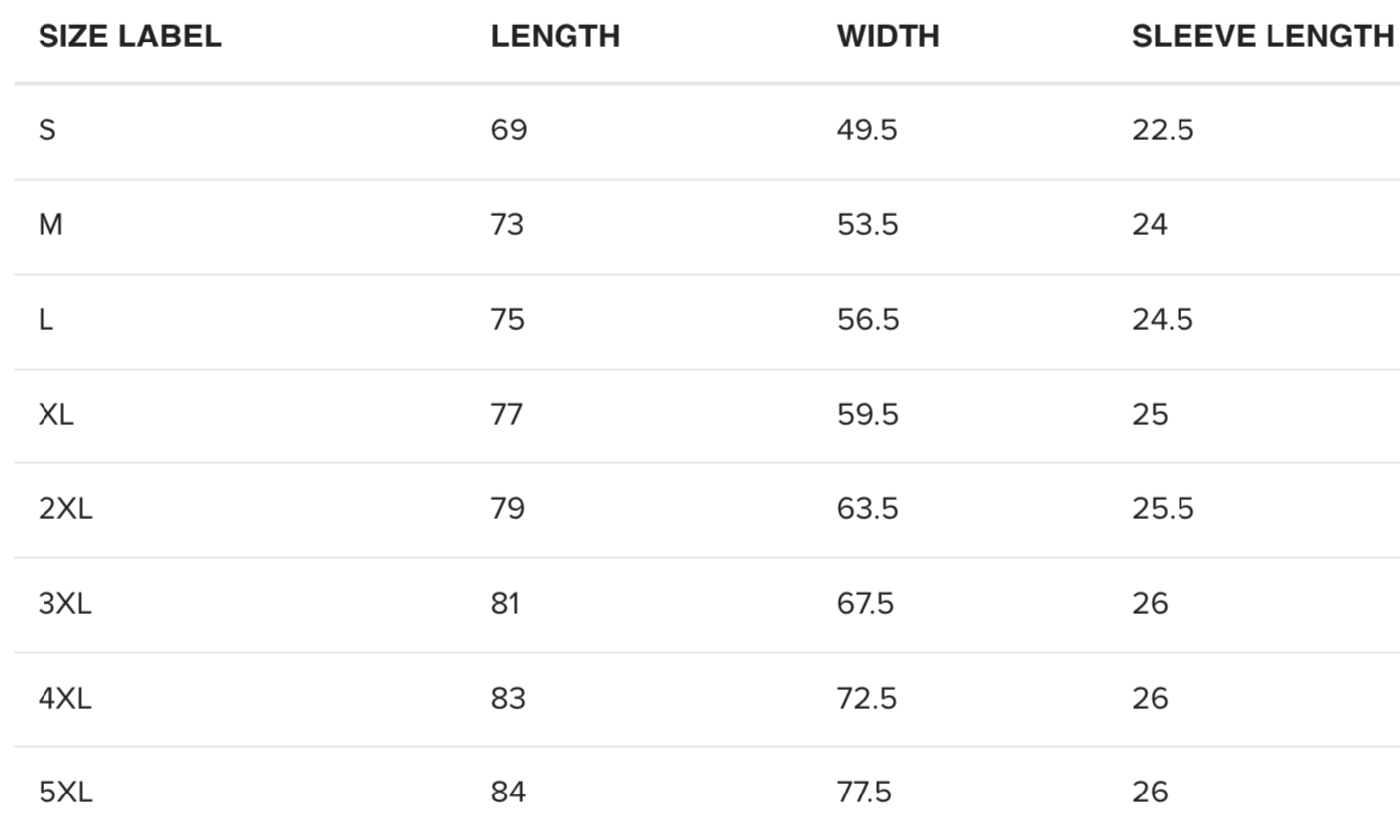The image size is (1400, 836).
Task: Select the XL size row label
Action: pyautogui.click(x=55, y=413)
